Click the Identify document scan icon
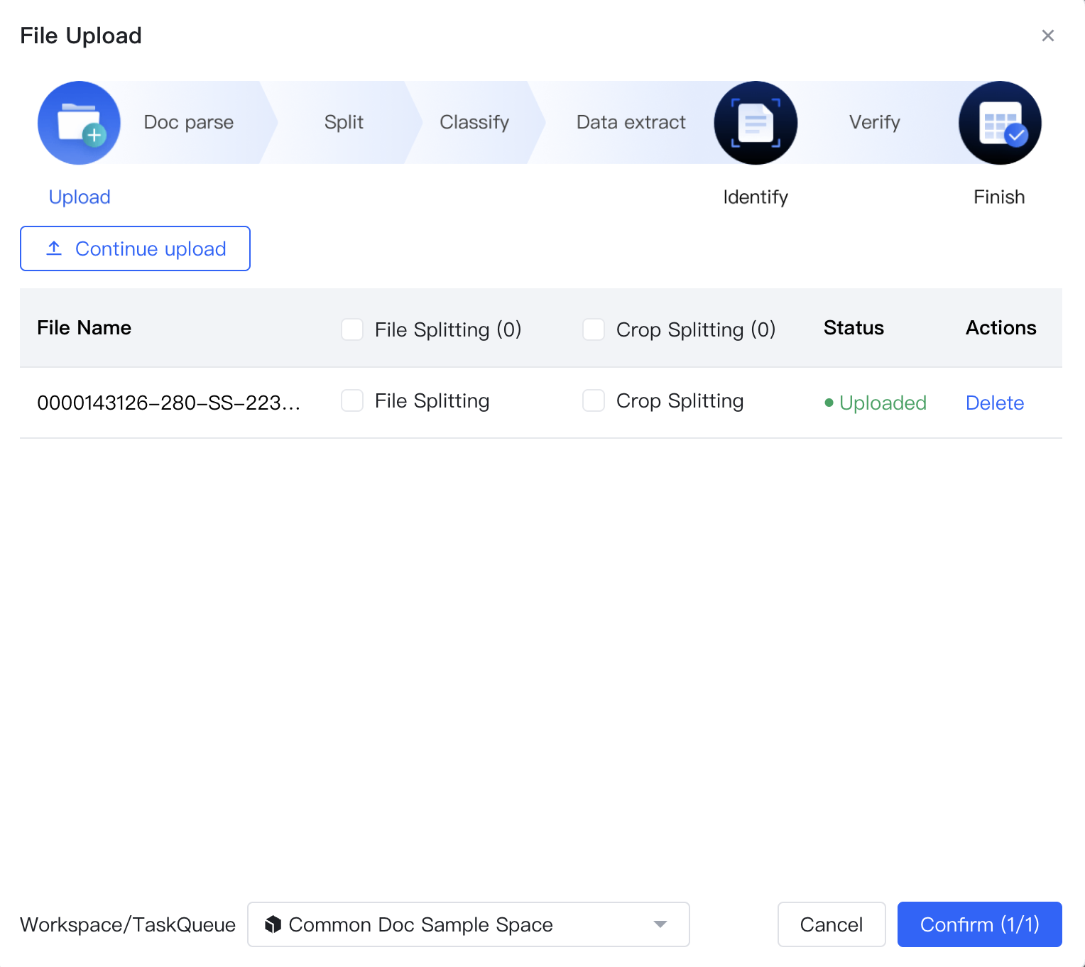This screenshot has height=967, width=1085. click(x=756, y=123)
